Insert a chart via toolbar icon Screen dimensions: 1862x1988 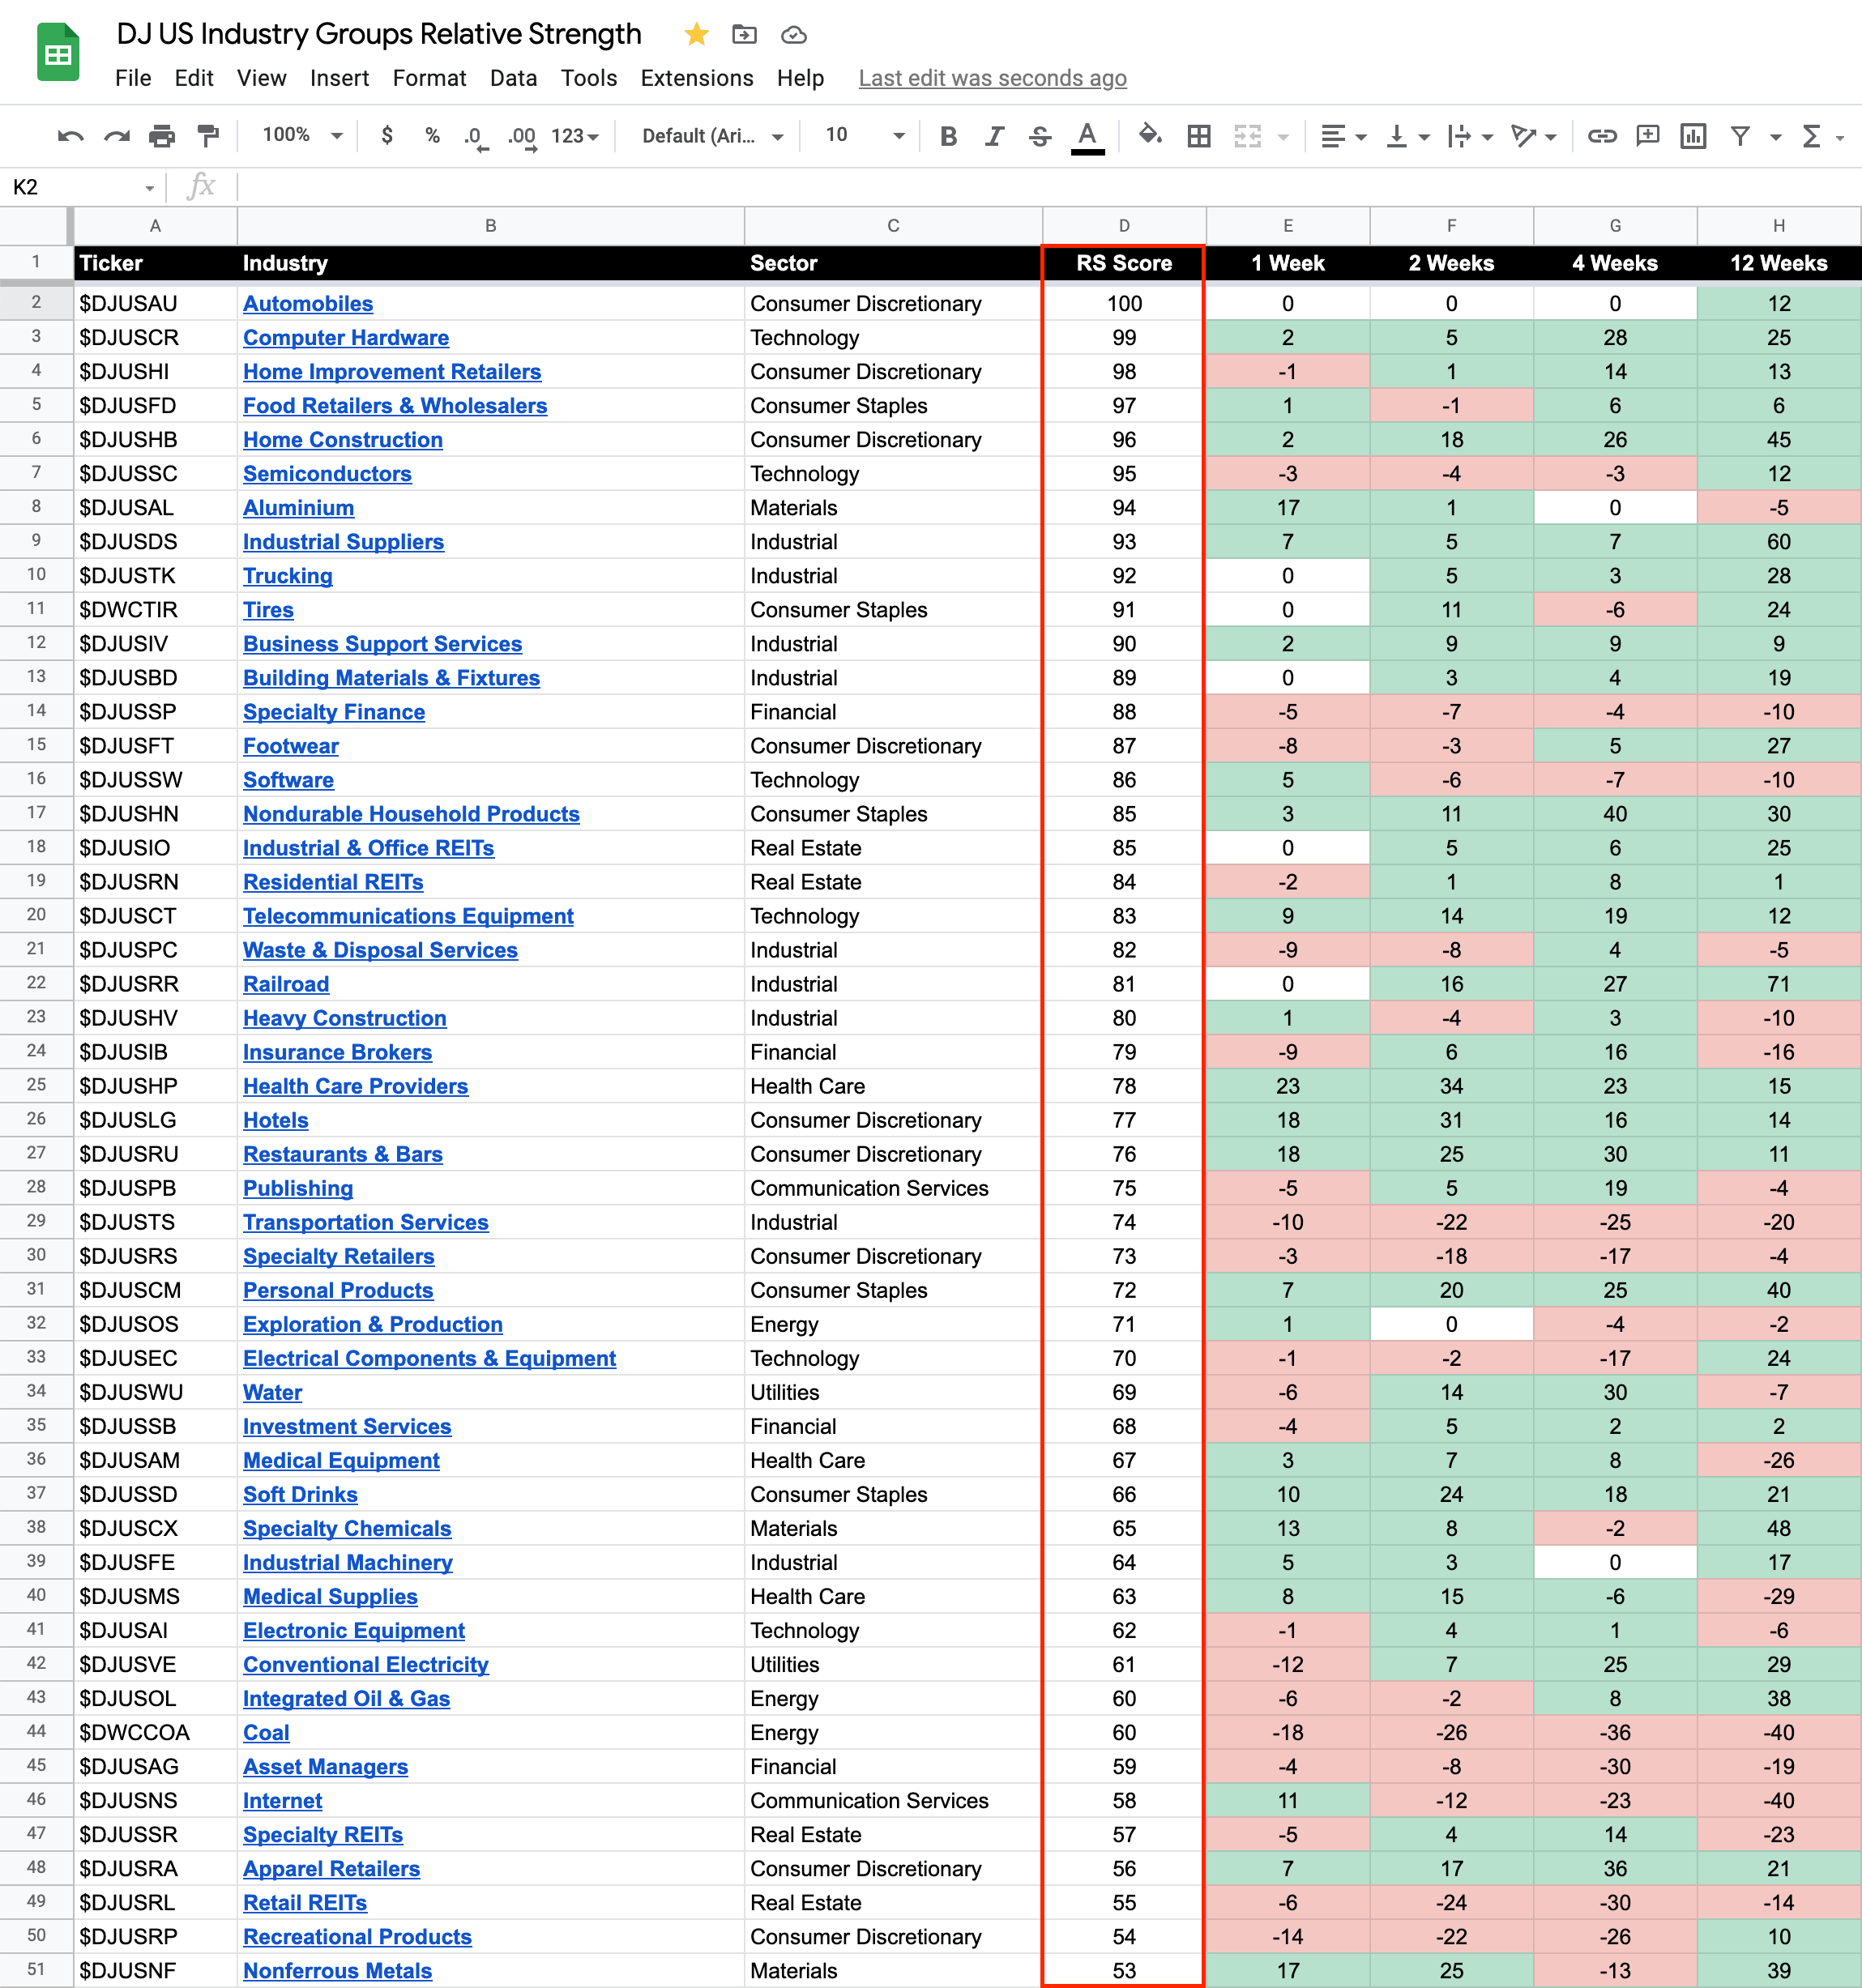[x=1693, y=136]
